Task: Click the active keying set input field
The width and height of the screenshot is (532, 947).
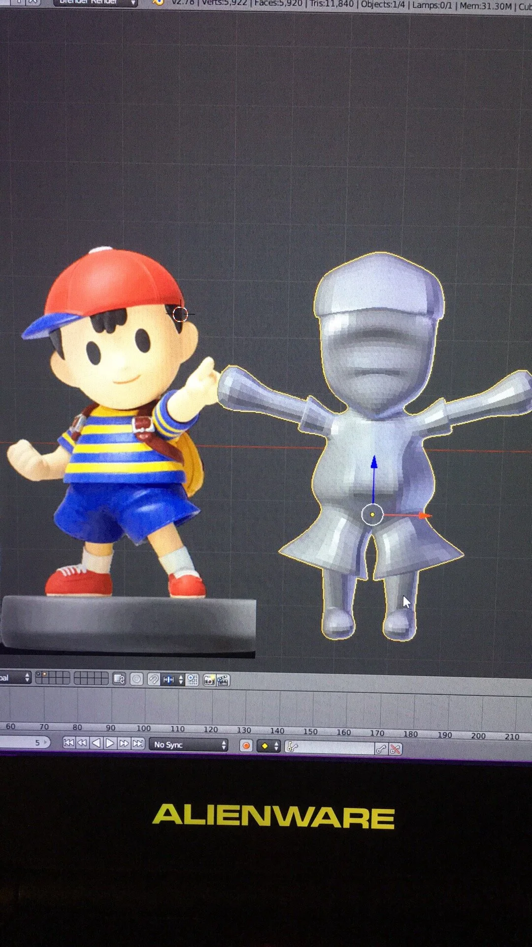Action: click(329, 748)
